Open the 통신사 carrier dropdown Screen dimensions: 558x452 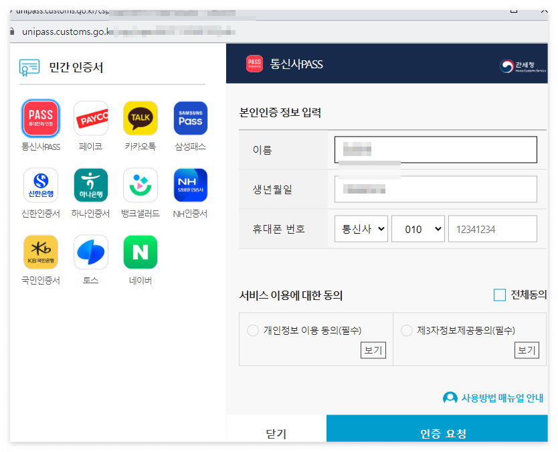click(361, 228)
